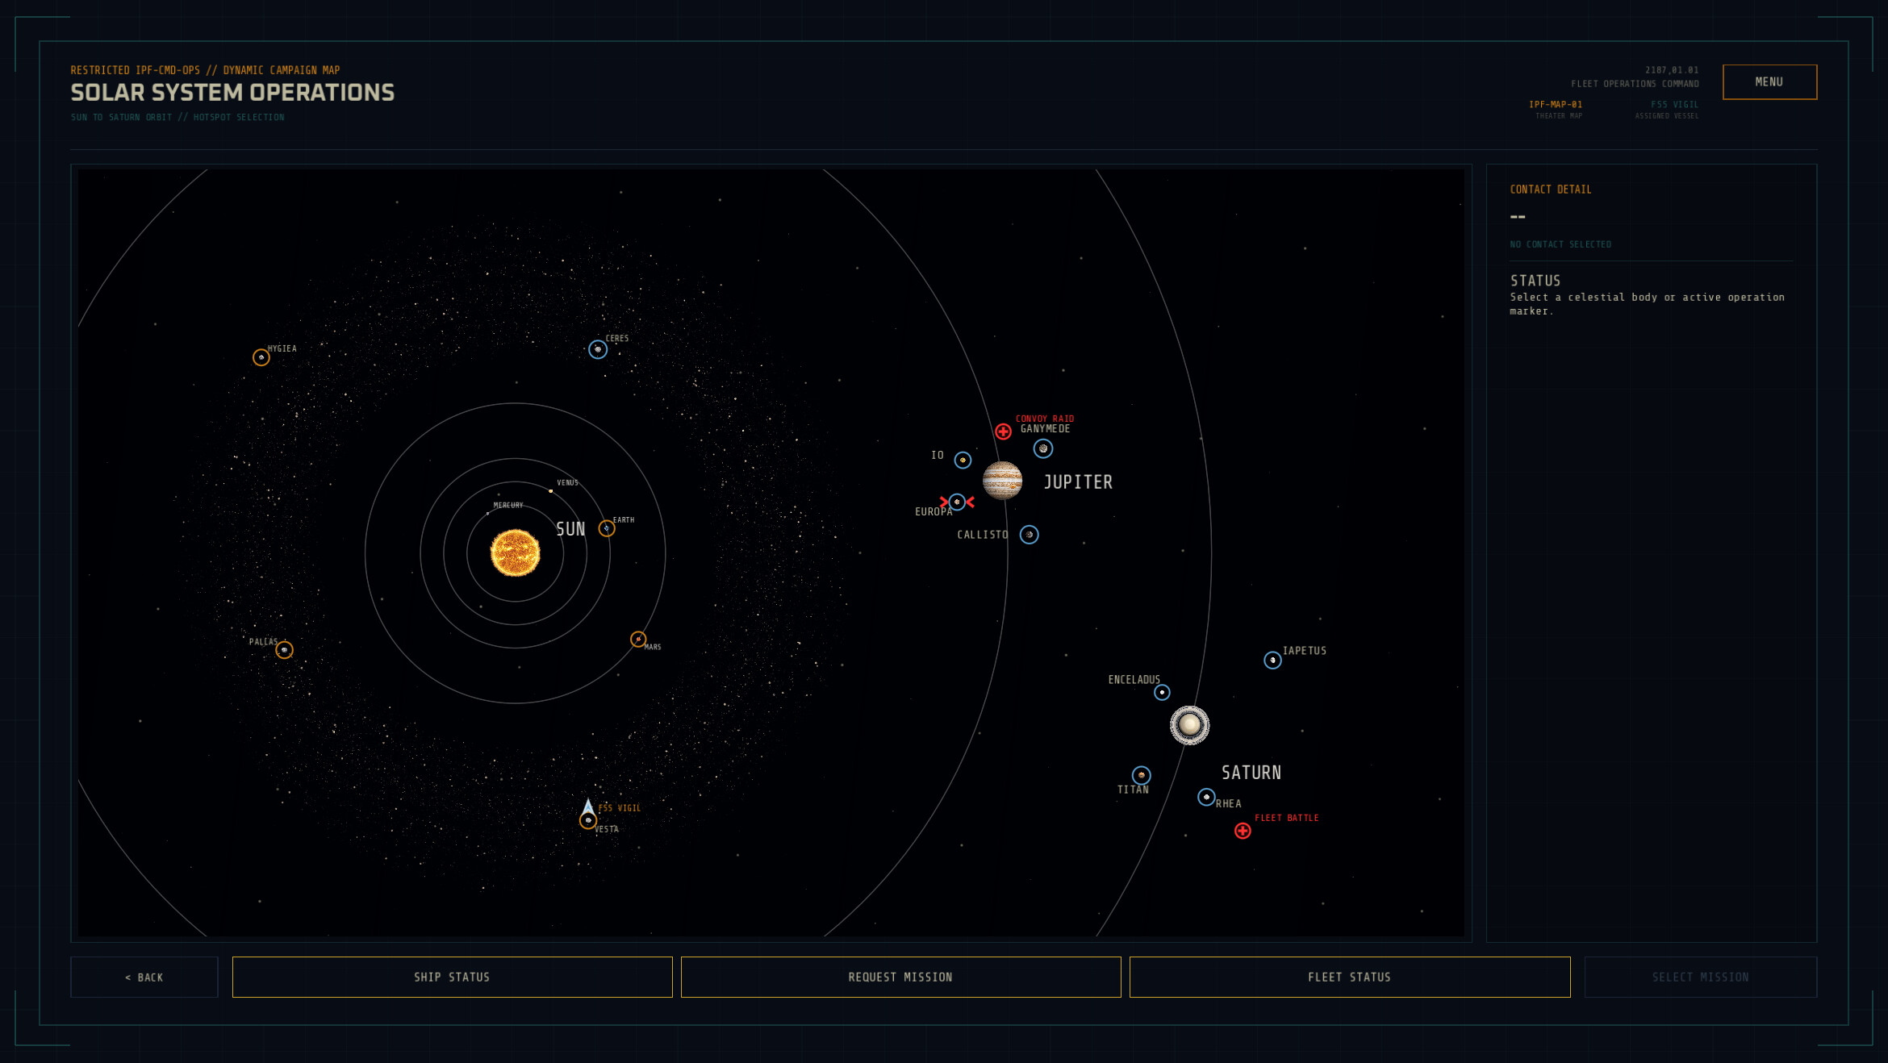Click the Select Mission button
The height and width of the screenshot is (1063, 1888).
click(x=1701, y=978)
